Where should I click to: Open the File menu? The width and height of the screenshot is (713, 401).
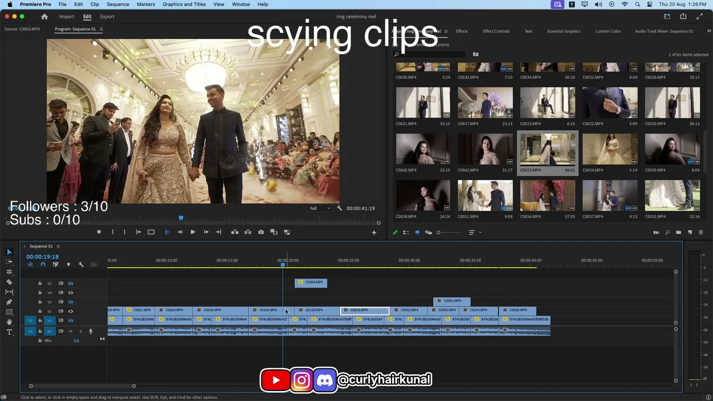[62, 4]
